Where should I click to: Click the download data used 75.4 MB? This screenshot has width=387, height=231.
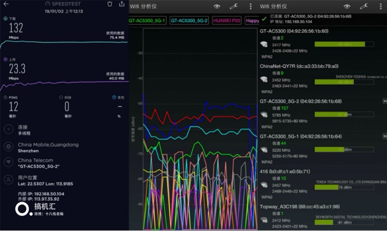pyautogui.click(x=117, y=37)
